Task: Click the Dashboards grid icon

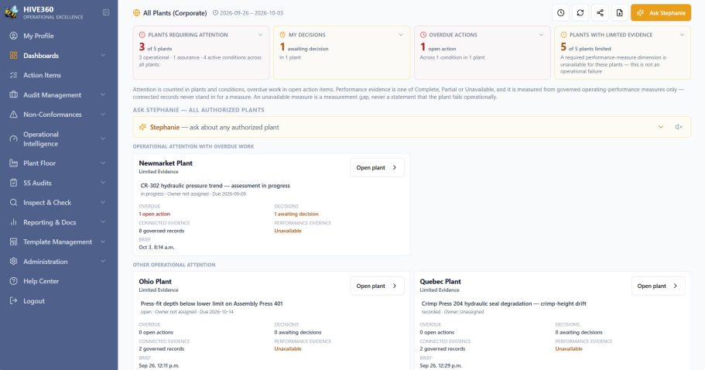Action: pos(13,56)
